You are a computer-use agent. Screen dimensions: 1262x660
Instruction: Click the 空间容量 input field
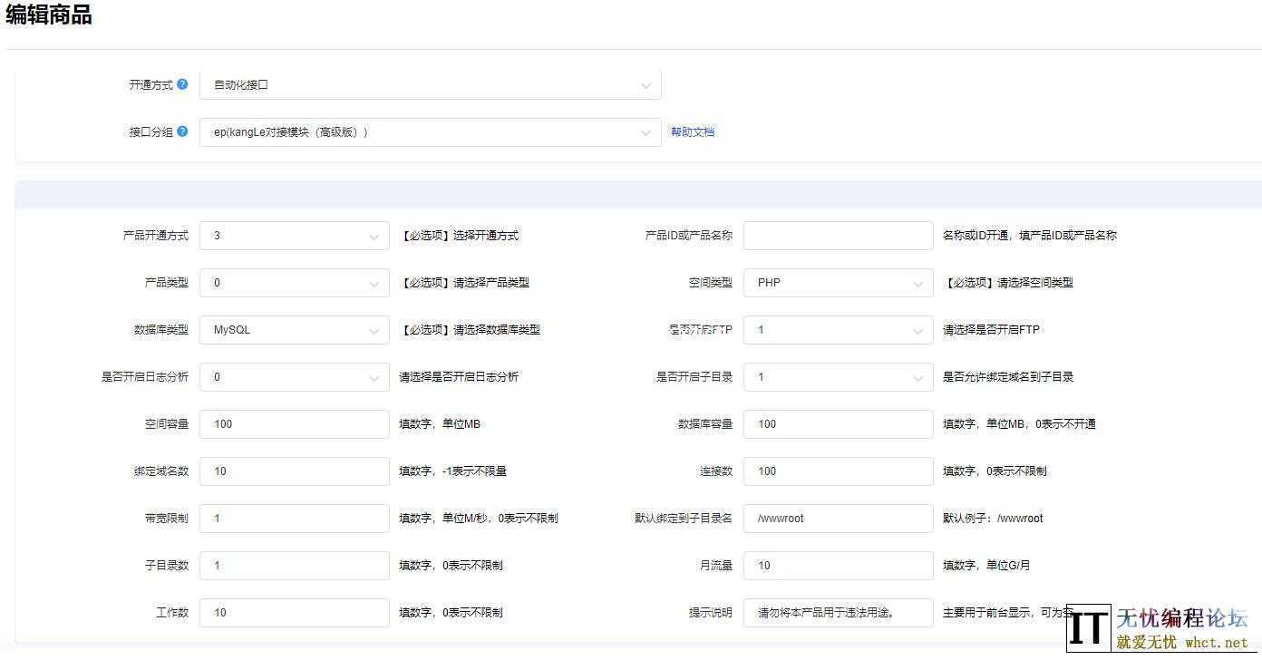(294, 424)
